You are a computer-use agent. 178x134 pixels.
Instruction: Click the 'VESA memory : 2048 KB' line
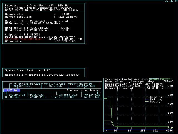point(33,23)
